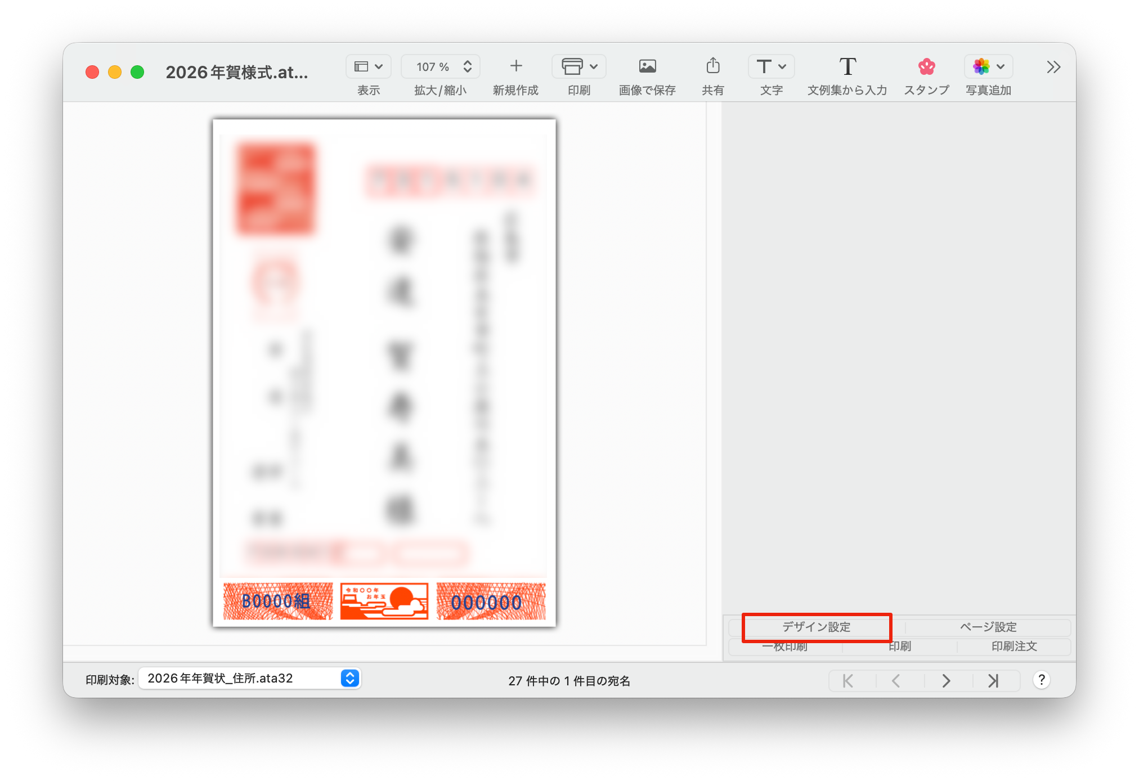Jump to the last address record
Image resolution: width=1139 pixels, height=781 pixels.
click(x=993, y=681)
